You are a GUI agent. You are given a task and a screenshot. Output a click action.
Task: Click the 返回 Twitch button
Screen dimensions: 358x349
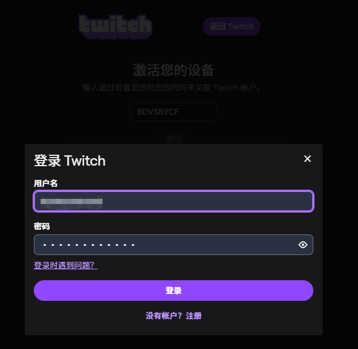click(231, 26)
